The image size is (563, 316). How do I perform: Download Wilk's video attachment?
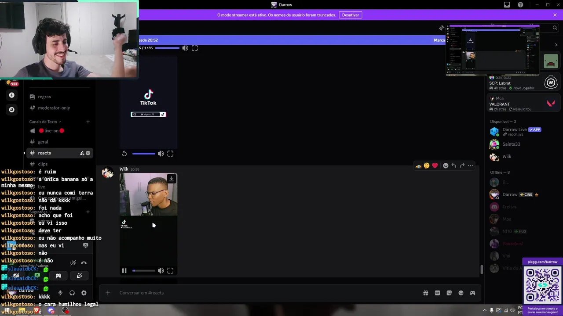point(172,179)
